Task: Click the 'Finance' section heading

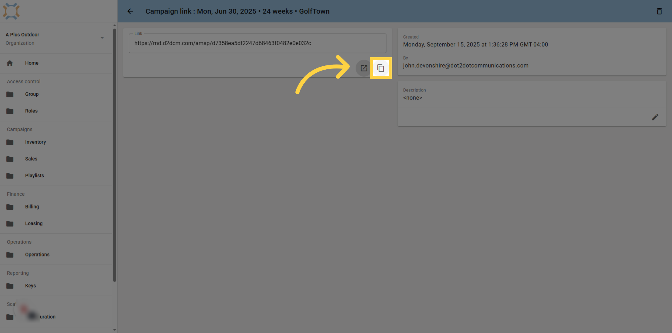Action: (x=16, y=194)
